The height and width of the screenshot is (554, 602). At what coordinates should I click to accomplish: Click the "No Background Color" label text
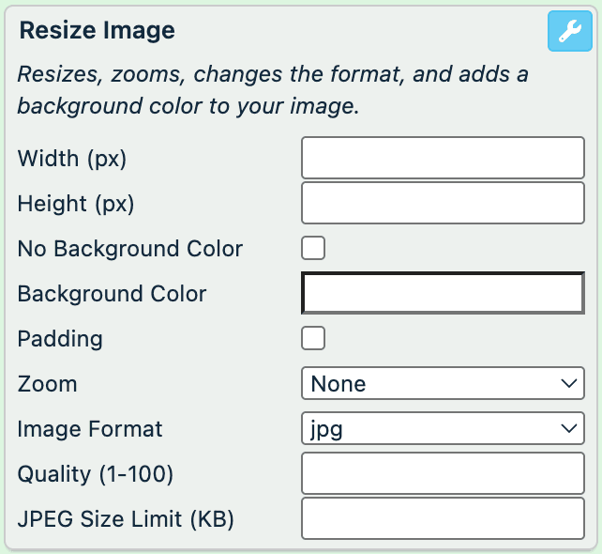[x=130, y=249]
